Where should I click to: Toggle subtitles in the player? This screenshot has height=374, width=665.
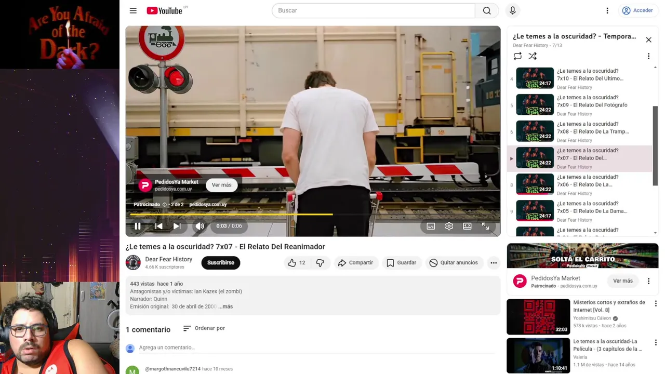coord(431,226)
